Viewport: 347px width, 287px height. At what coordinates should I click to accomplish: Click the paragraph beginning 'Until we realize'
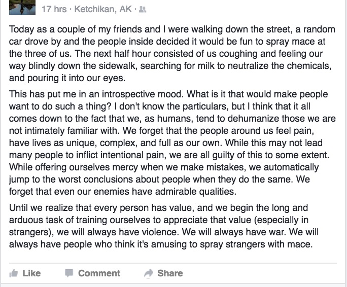tap(164, 226)
